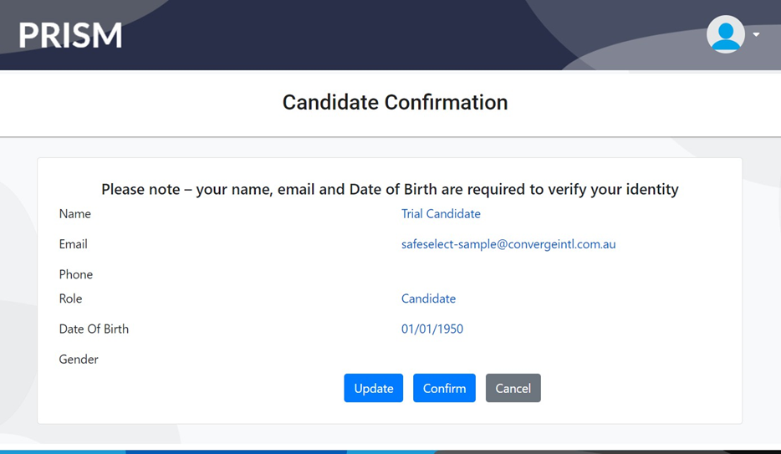
Task: Select the Trial Candidate name value
Action: point(441,214)
